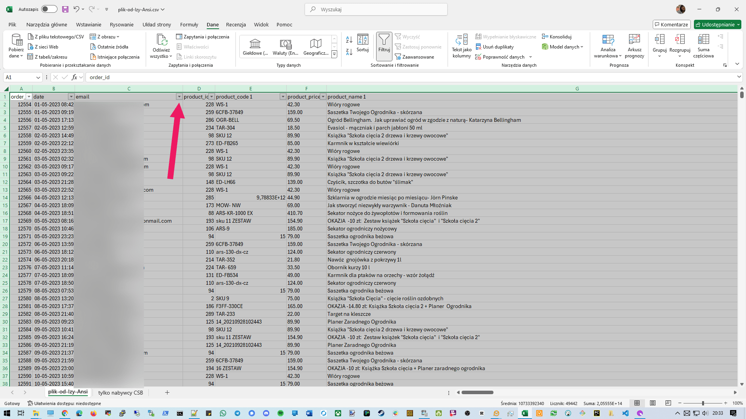Sort ascending with the A-Z icon

[349, 40]
